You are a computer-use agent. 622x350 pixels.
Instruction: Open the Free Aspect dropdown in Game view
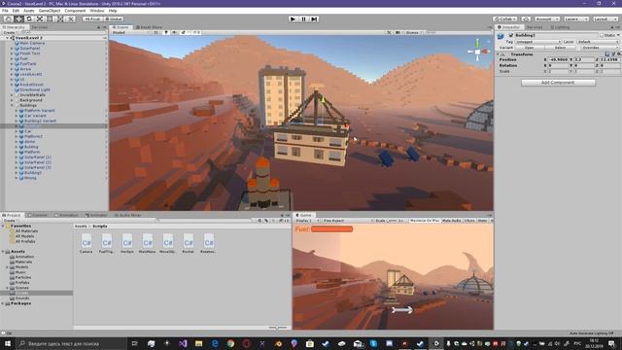[x=347, y=221]
